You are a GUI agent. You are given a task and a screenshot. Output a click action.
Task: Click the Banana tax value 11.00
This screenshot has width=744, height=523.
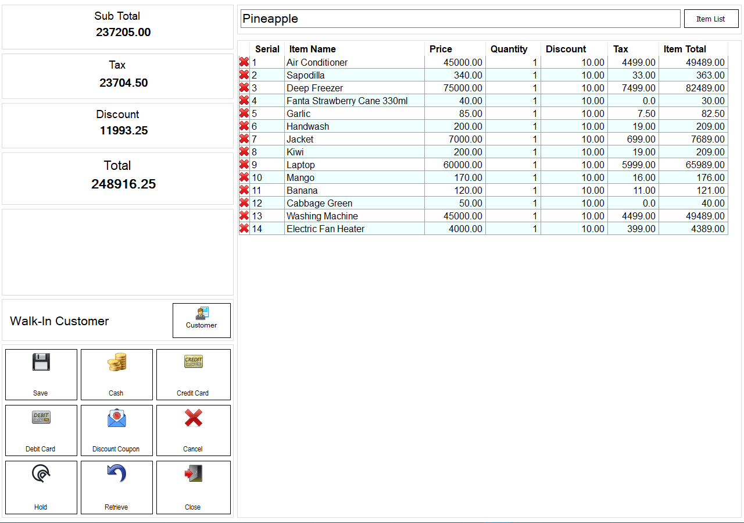coord(633,190)
